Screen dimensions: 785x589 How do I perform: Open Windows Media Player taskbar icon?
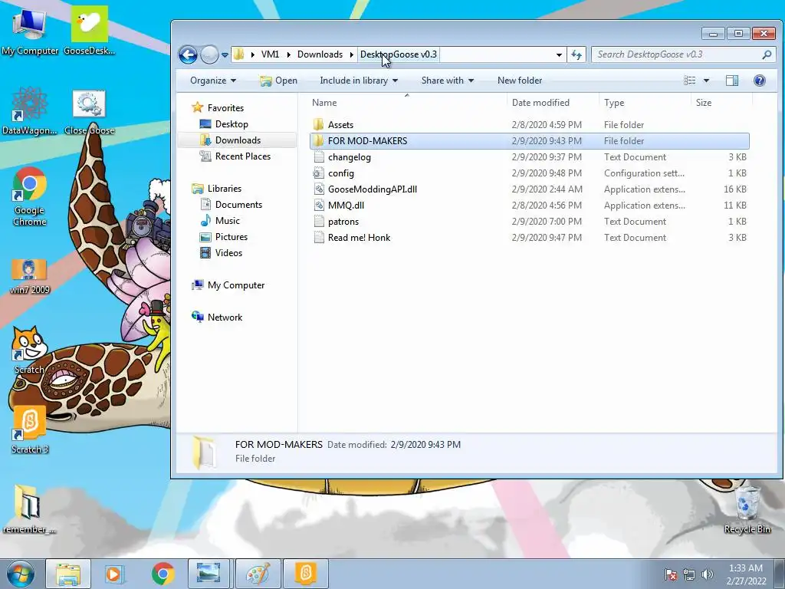(115, 574)
